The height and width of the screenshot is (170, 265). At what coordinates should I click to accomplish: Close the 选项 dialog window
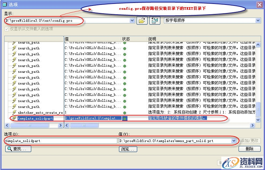pyautogui.click(x=259, y=5)
